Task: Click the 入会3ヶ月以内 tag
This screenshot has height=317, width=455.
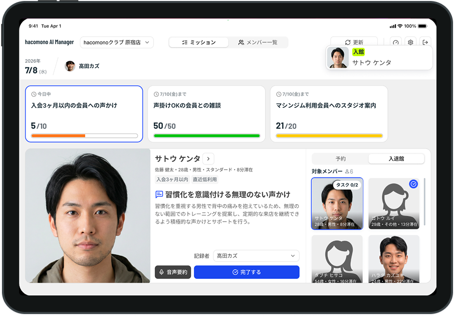Action: [x=172, y=180]
